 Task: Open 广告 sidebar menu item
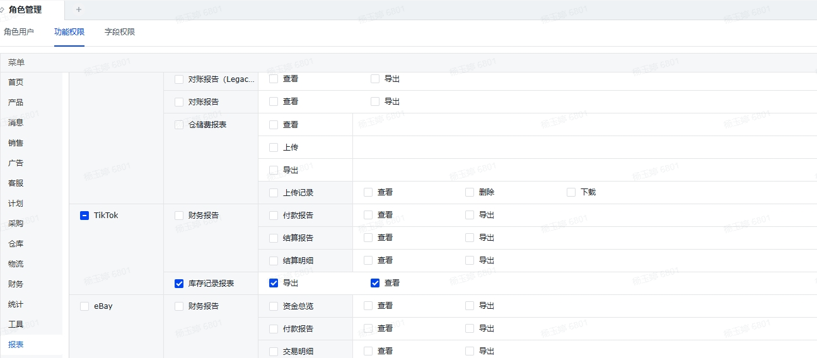pos(16,163)
